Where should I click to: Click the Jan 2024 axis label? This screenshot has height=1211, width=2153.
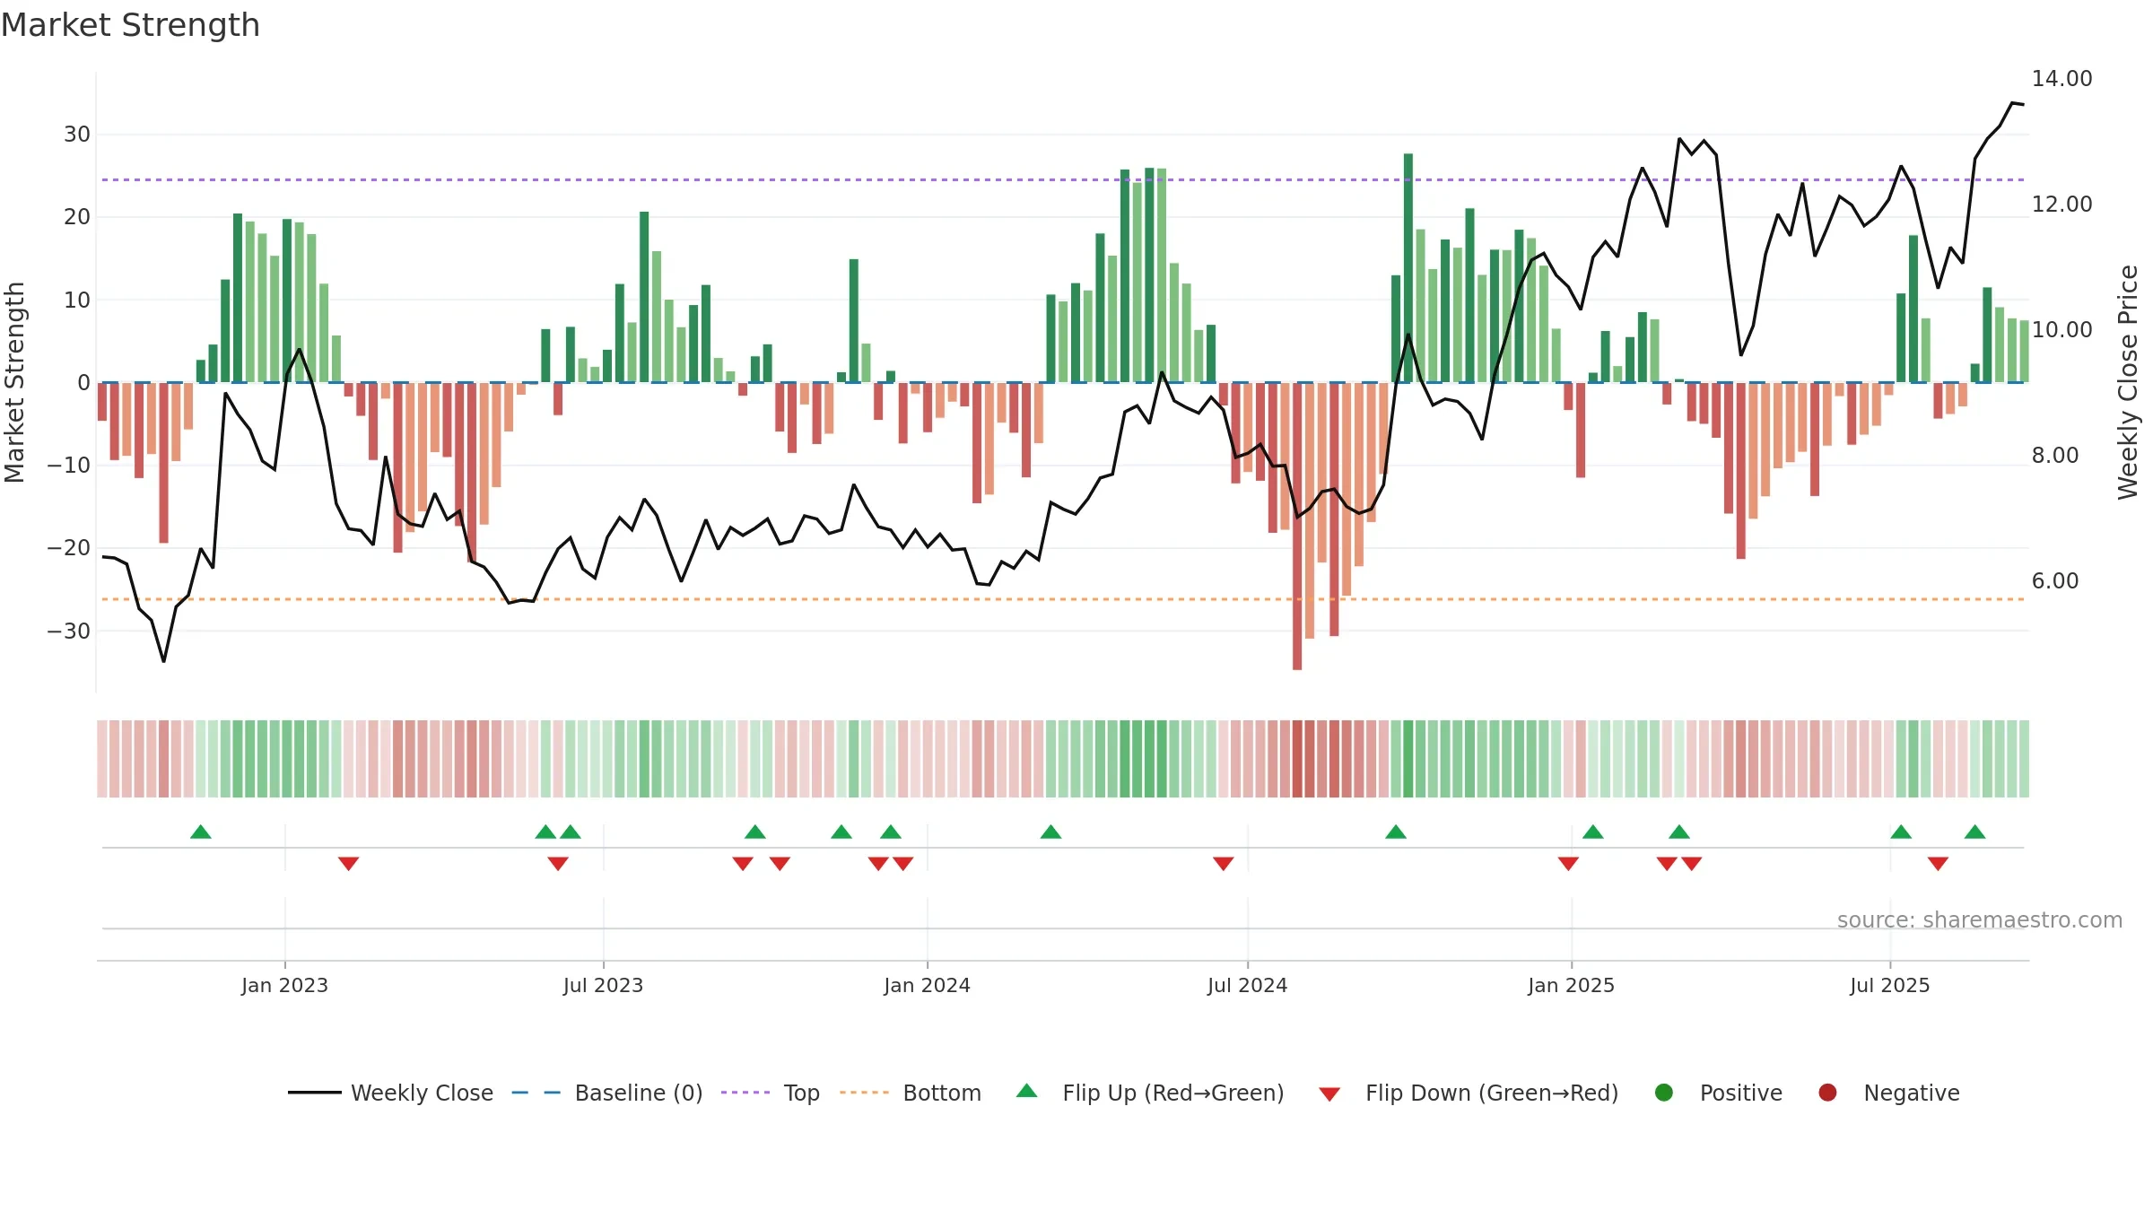pyautogui.click(x=927, y=985)
